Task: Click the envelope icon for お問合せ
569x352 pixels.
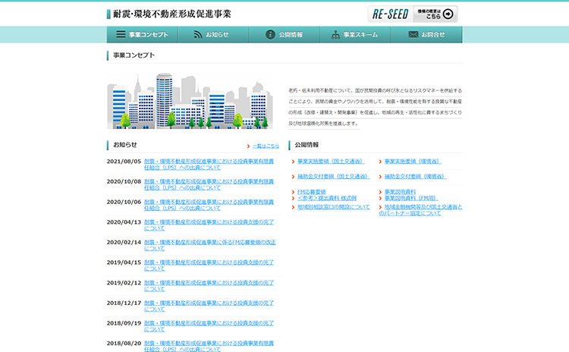Action: click(x=413, y=35)
